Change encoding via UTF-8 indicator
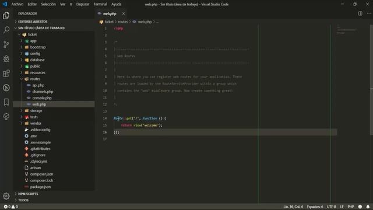This screenshot has height=210, width=373. click(332, 206)
